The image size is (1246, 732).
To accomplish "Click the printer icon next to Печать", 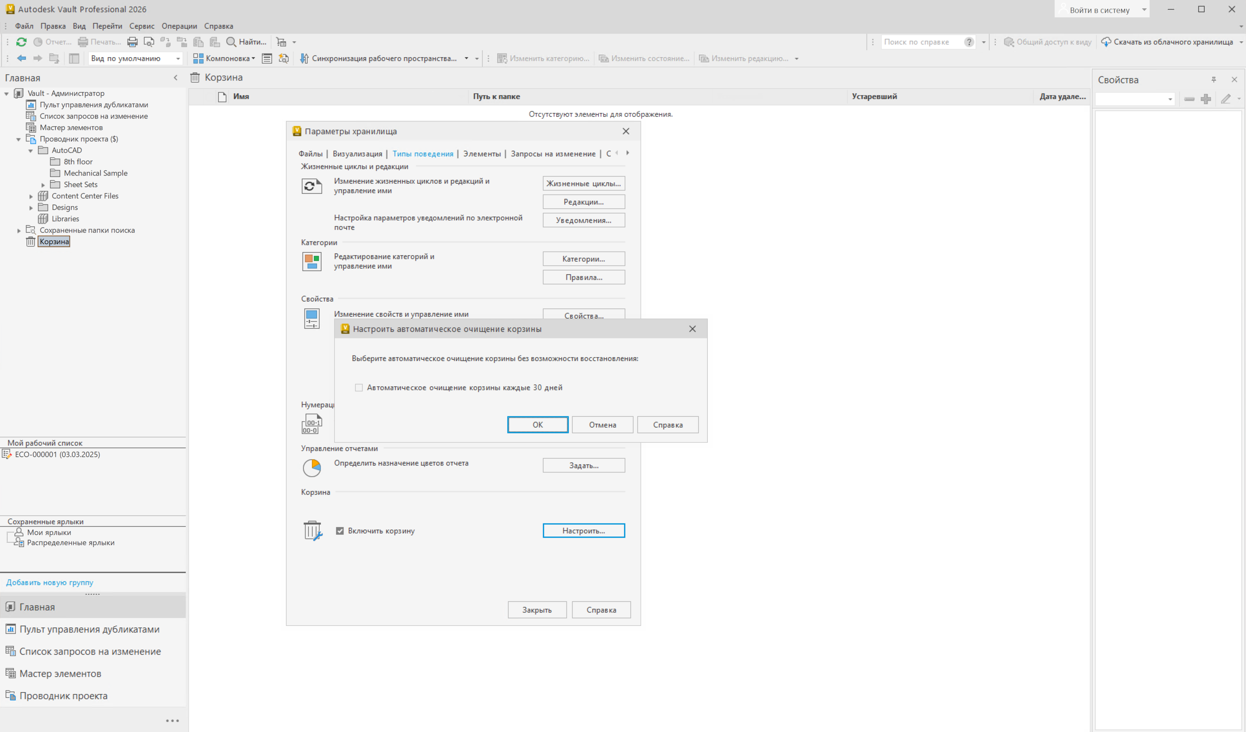I will (x=132, y=42).
